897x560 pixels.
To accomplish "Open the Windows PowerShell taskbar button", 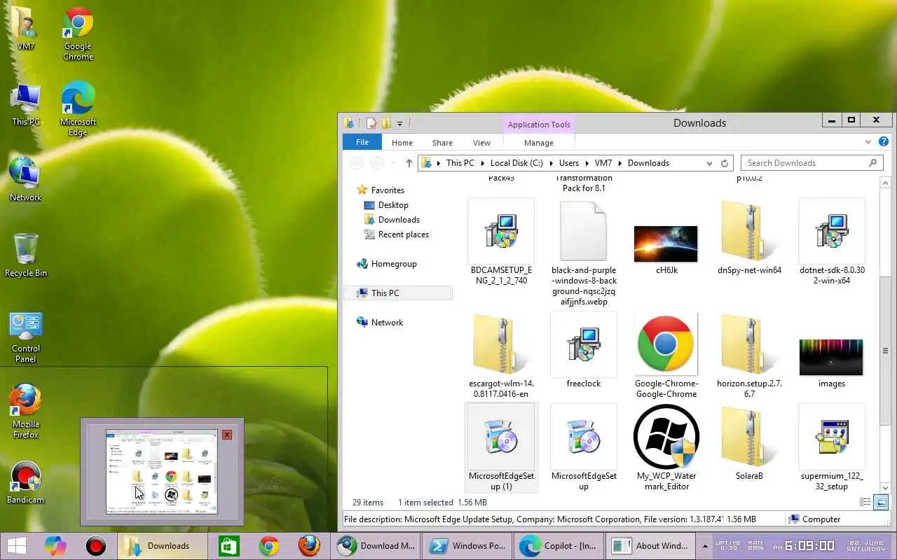I will point(466,546).
